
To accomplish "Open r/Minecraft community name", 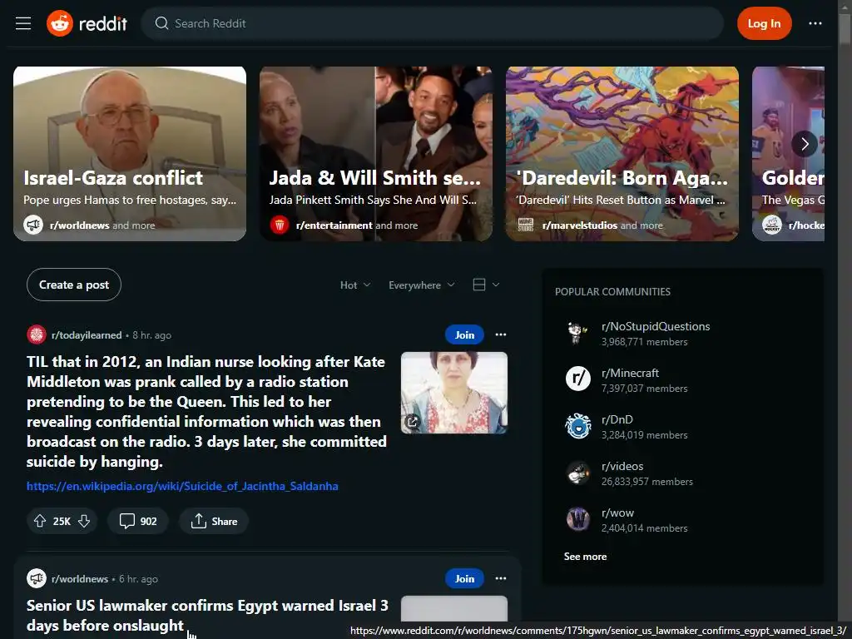I will 630,374.
